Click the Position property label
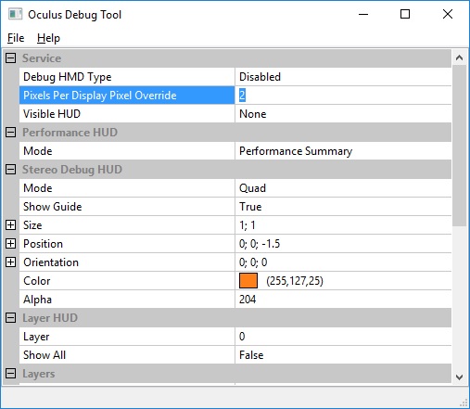This screenshot has width=470, height=409. [x=43, y=244]
